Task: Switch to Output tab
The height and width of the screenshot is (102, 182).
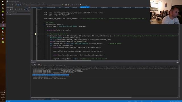Action: tap(43, 99)
